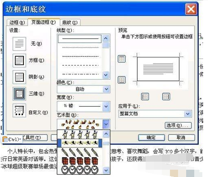Pick the people figures art border
The image size is (208, 177).
tap(80, 135)
